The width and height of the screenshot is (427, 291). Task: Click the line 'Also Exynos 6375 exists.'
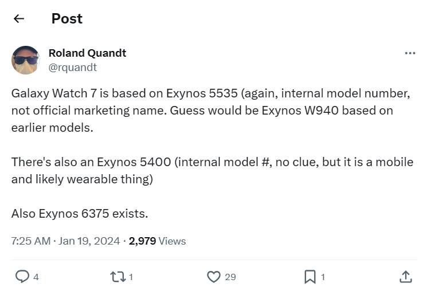pyautogui.click(x=80, y=214)
